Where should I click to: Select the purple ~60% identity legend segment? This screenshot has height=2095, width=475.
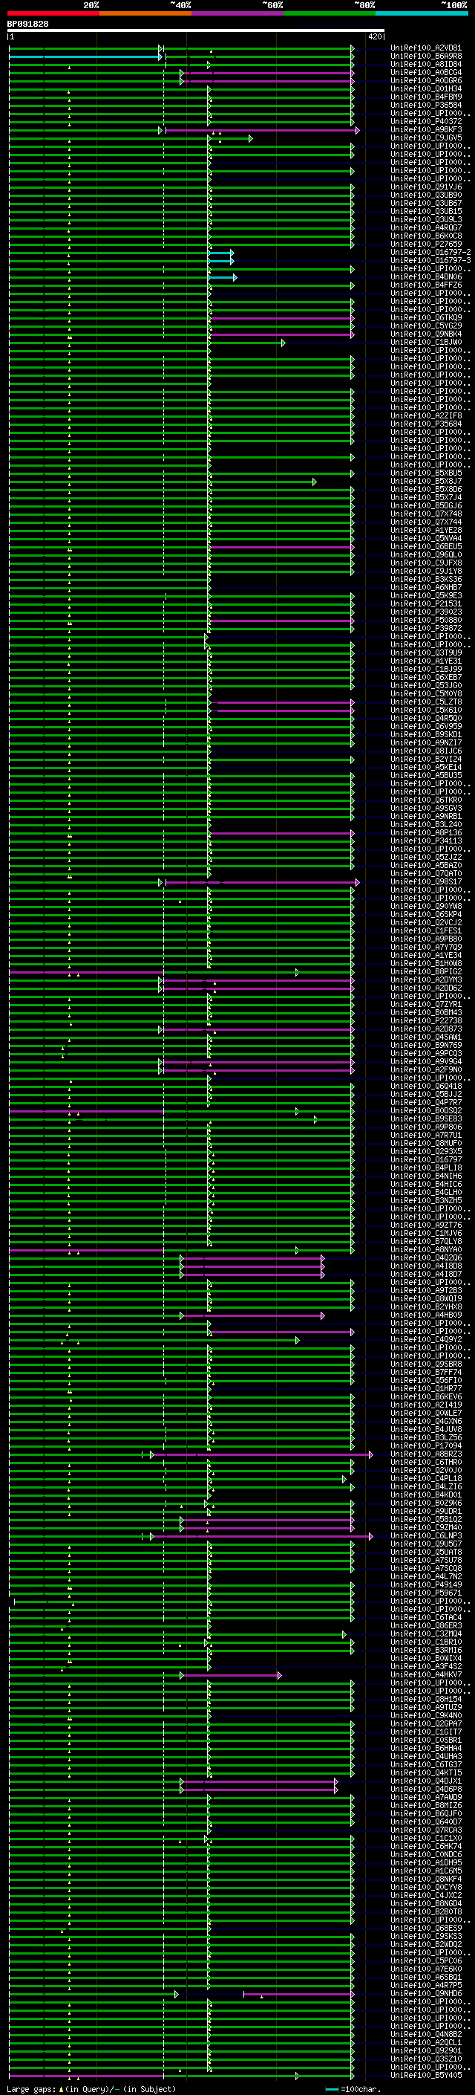(x=237, y=13)
